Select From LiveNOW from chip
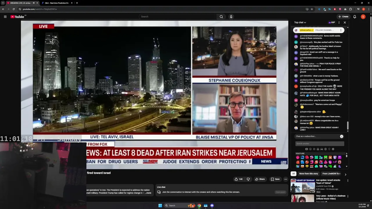Viewport: 372px width, 209px height. 331,174
